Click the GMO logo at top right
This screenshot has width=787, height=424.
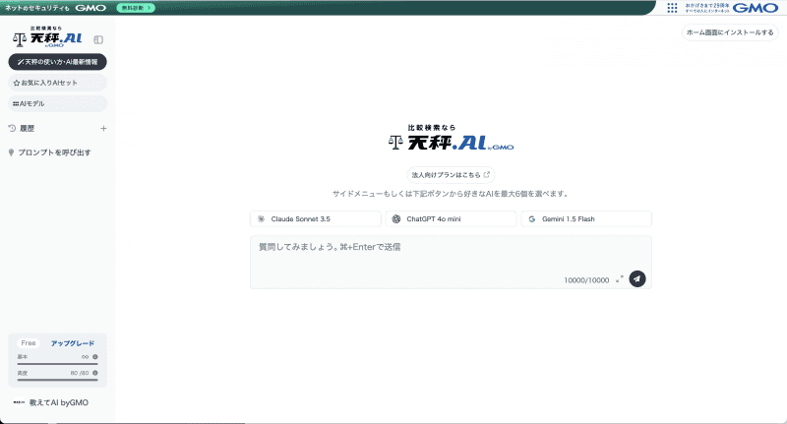[x=755, y=8]
